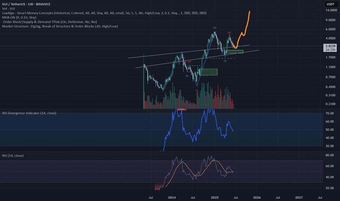
Task: Select the Order Block Supply & Demand TFlab legend
Action: pos(50,22)
